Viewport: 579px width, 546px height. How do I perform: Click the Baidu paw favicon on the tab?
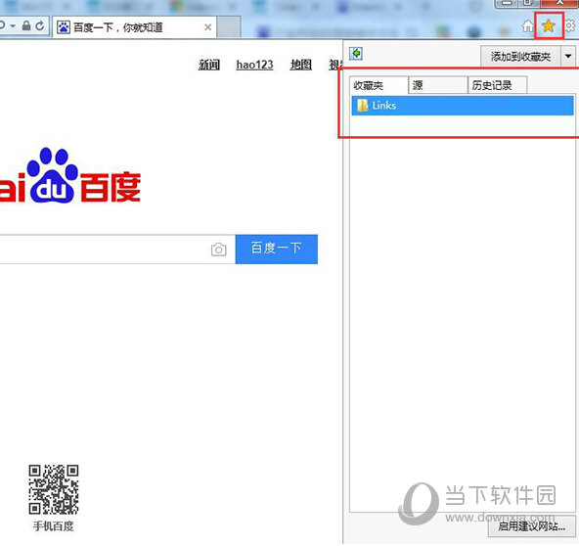tap(64, 27)
